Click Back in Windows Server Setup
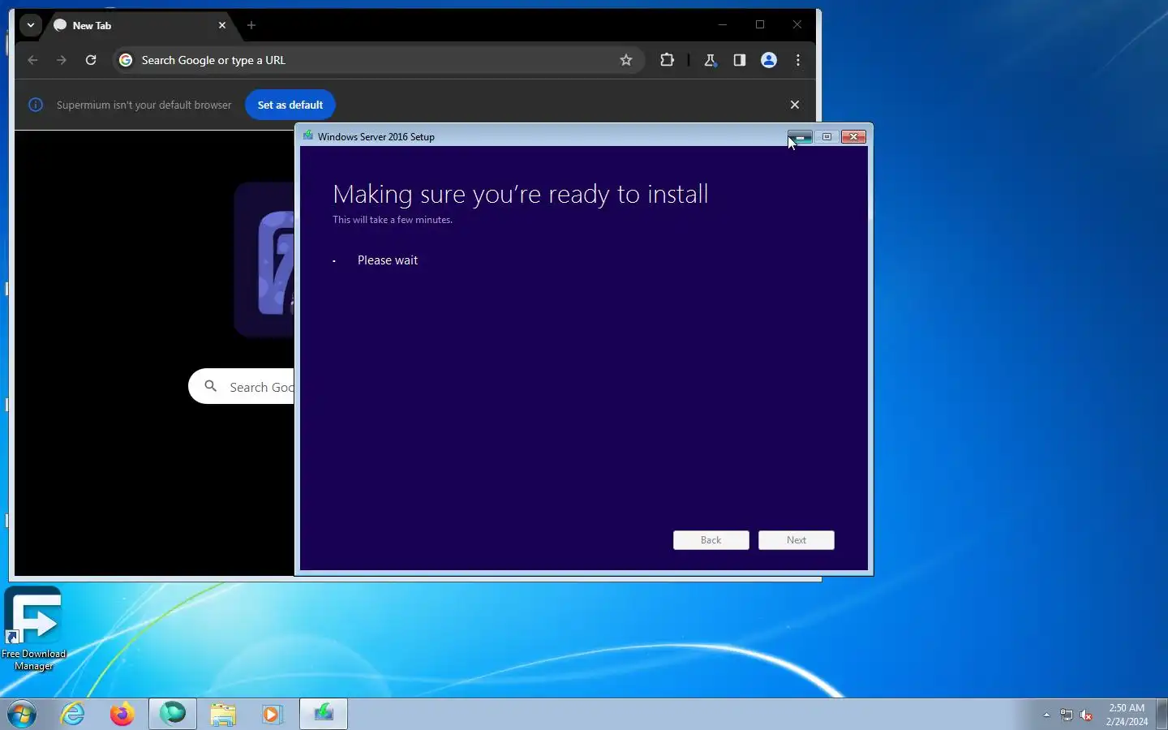The image size is (1168, 730). coord(711,540)
